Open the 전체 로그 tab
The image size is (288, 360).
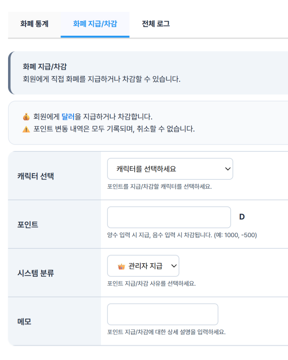[156, 24]
